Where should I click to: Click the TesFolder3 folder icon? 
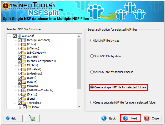(24, 103)
